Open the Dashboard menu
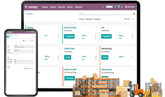The width and height of the screenshot is (165, 97). coord(45,7)
